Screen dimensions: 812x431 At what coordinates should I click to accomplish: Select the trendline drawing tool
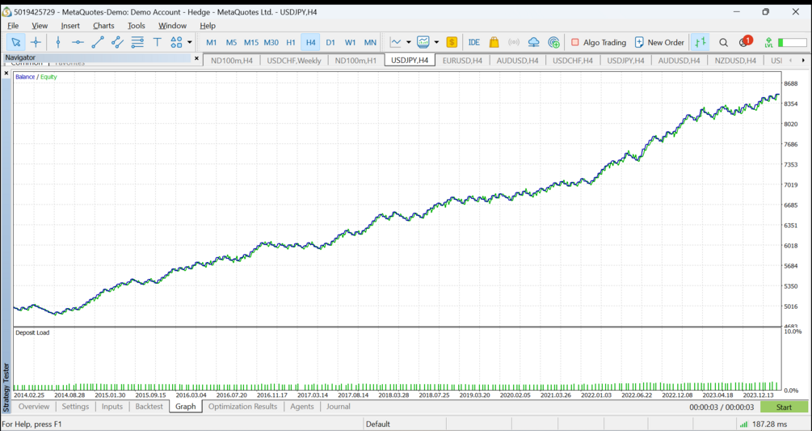[97, 43]
